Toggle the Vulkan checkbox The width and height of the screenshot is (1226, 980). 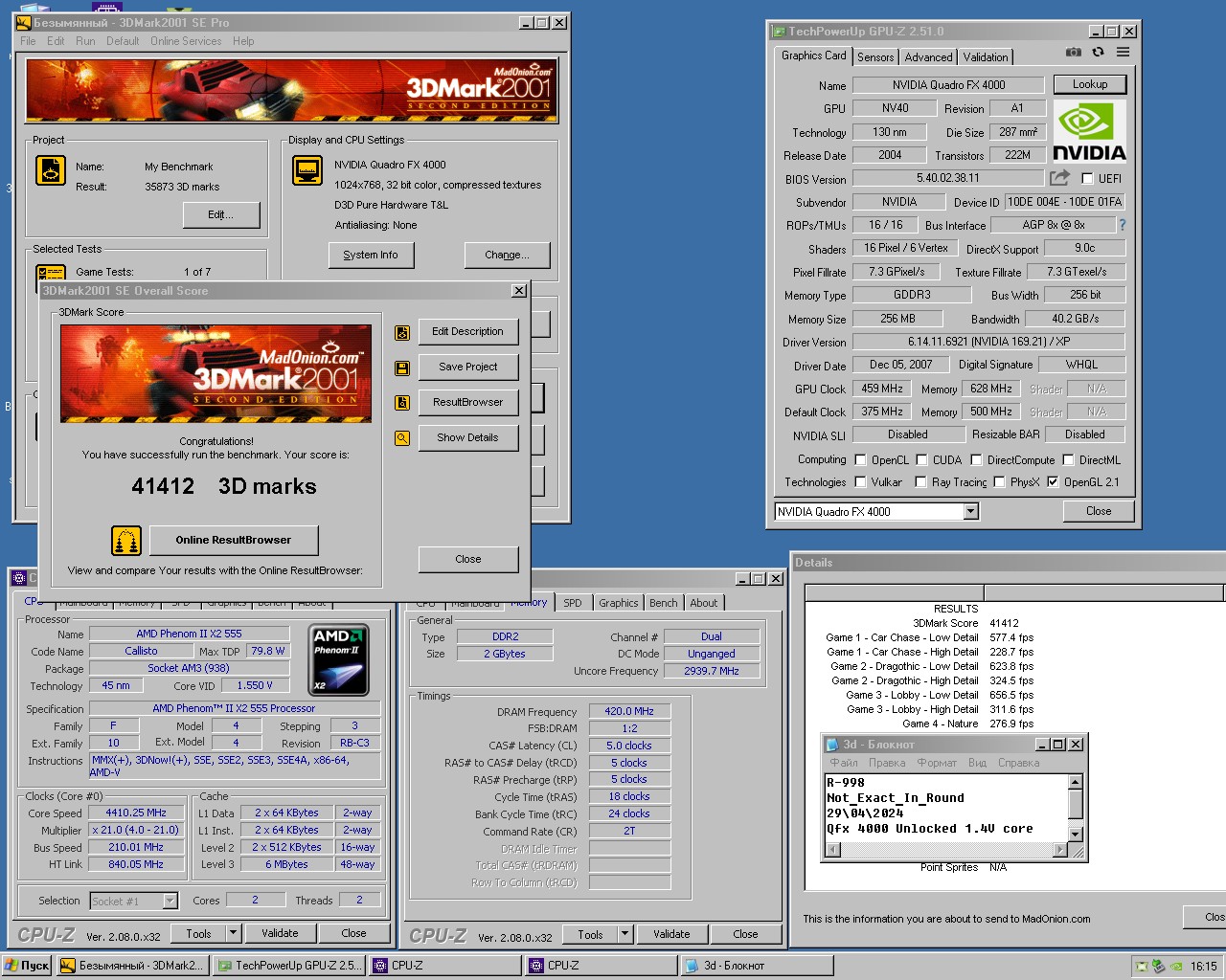click(x=860, y=482)
